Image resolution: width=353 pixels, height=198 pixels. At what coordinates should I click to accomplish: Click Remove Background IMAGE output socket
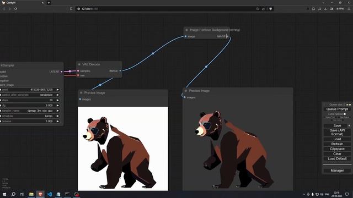tap(228, 36)
